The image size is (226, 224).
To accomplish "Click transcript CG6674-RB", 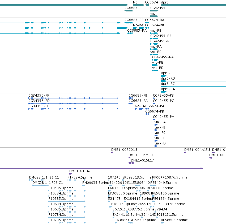I will click(154, 25).
